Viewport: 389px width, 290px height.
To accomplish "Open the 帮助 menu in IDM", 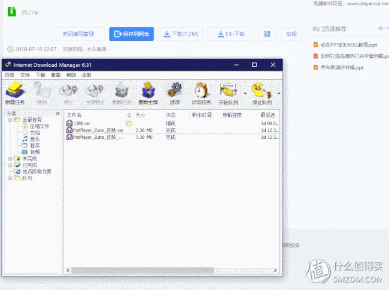I will tap(71, 75).
